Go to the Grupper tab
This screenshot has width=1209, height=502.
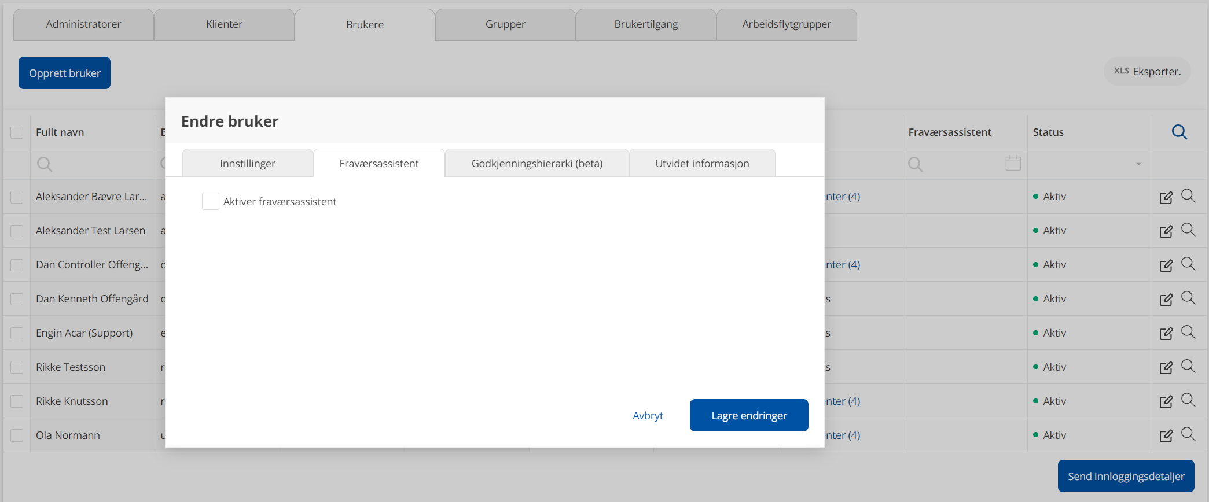click(x=505, y=24)
